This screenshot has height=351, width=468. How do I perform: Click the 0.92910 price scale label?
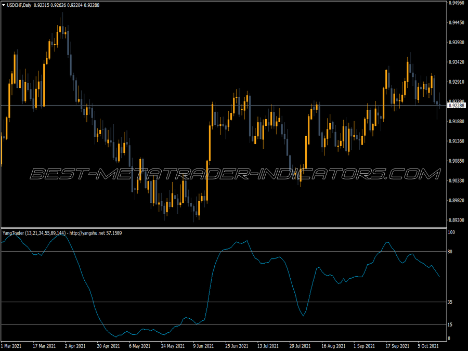point(457,82)
